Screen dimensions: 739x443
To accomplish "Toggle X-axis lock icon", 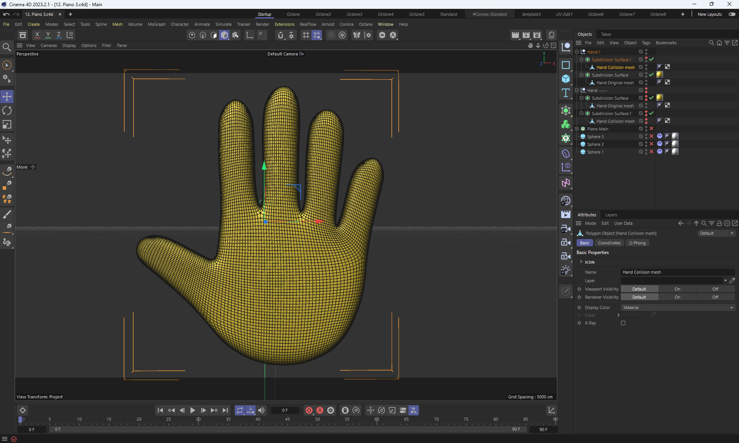I will (37, 35).
